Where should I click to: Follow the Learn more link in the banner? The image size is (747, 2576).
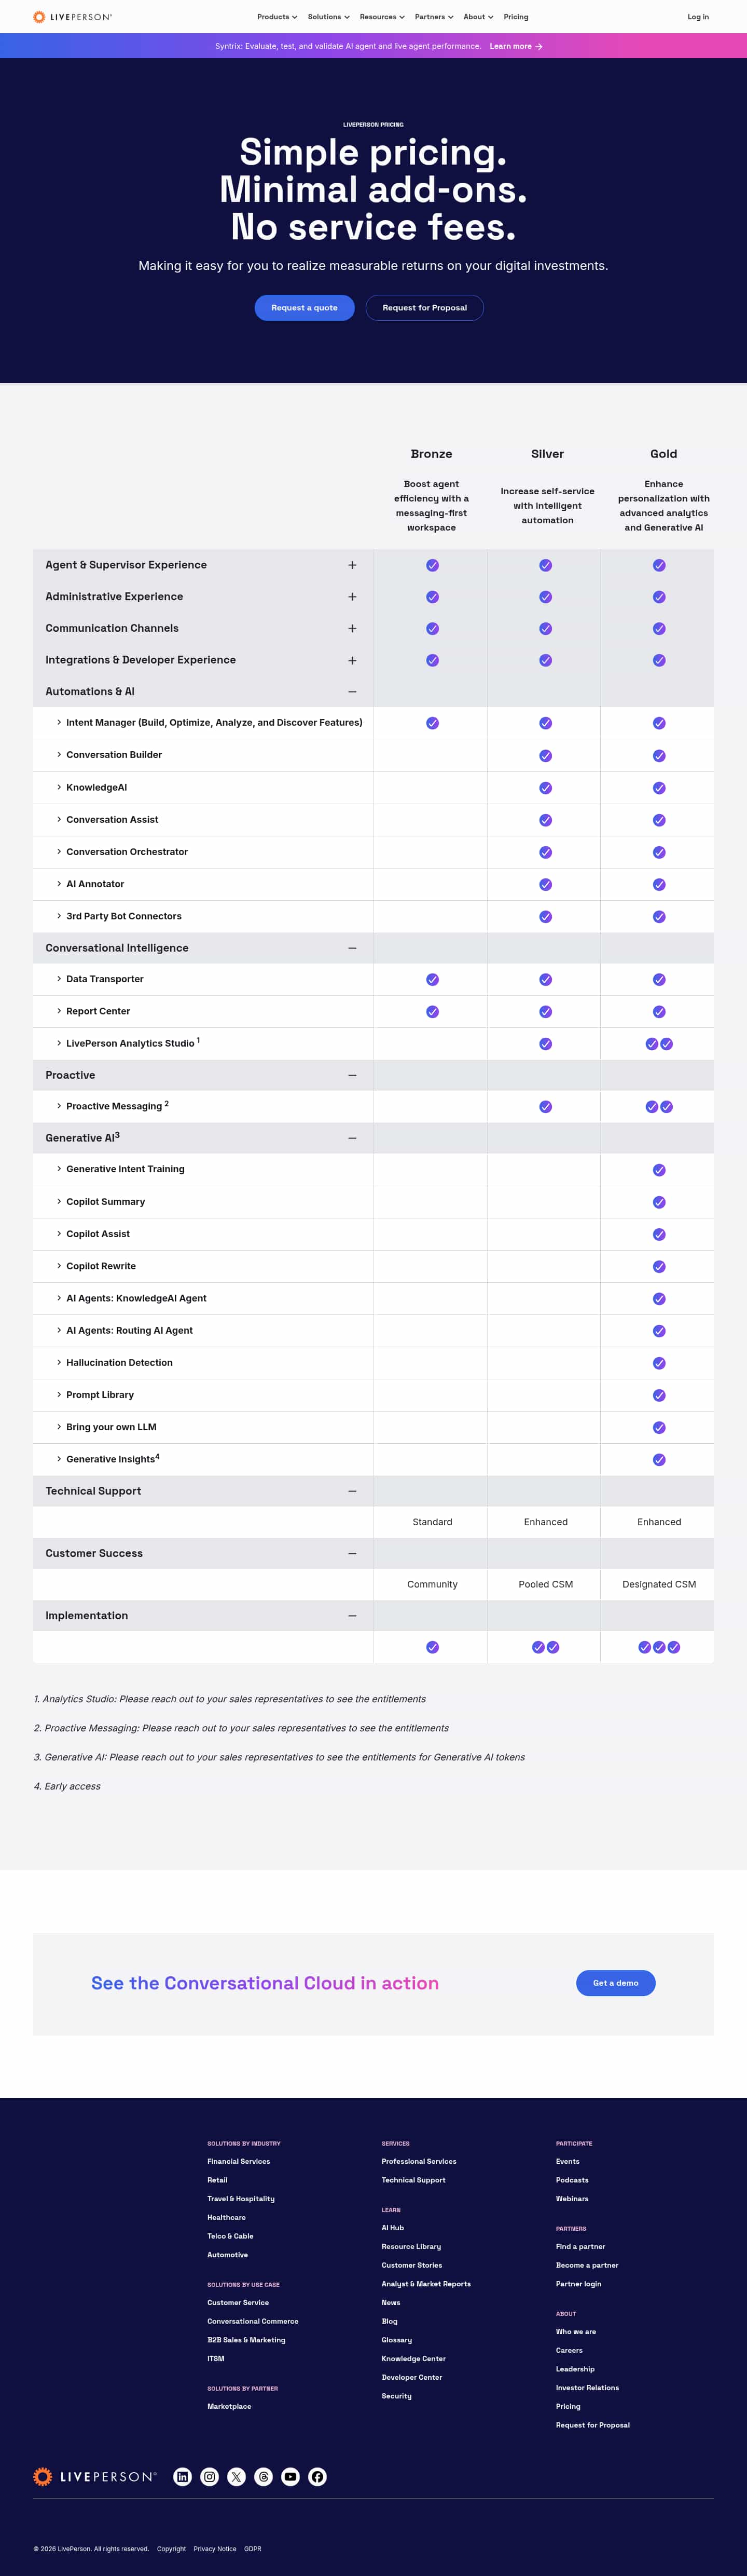click(515, 46)
